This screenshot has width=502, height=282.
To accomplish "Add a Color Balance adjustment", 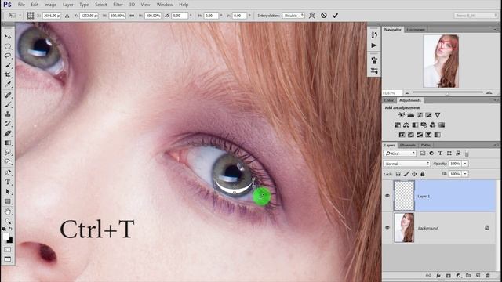I will click(406, 125).
